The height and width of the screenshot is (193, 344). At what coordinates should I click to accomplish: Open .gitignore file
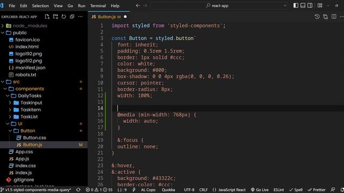(23, 180)
